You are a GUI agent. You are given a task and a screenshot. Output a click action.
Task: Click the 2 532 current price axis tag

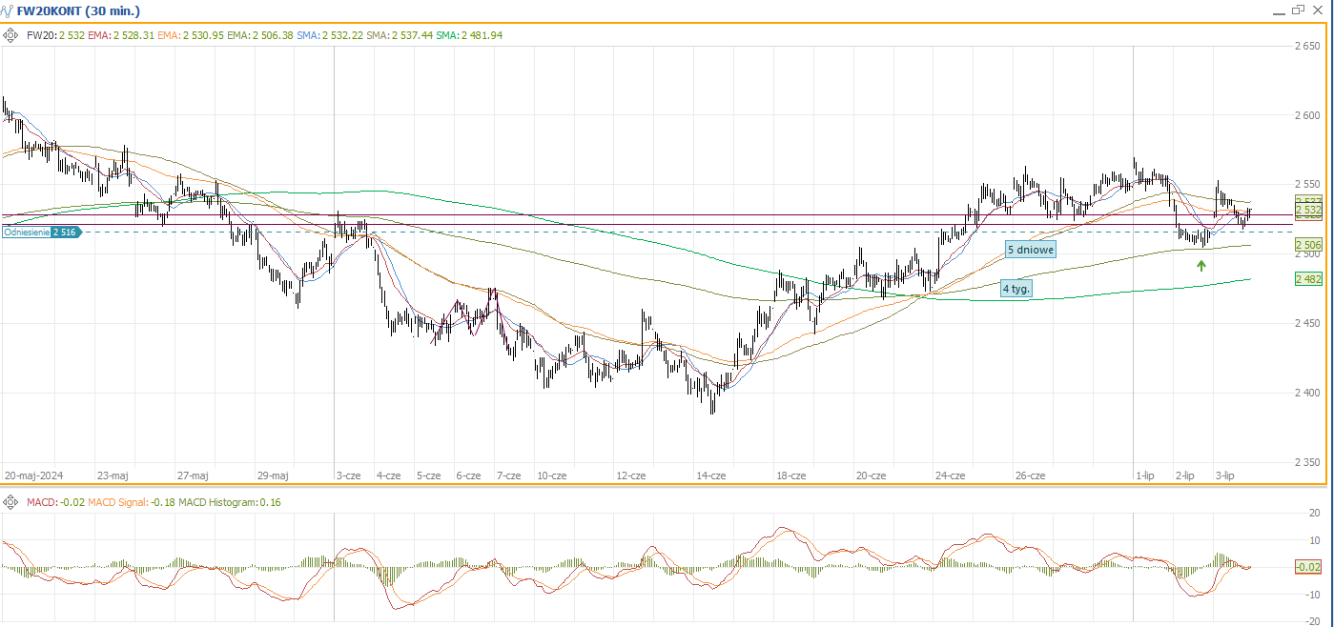click(x=1308, y=209)
